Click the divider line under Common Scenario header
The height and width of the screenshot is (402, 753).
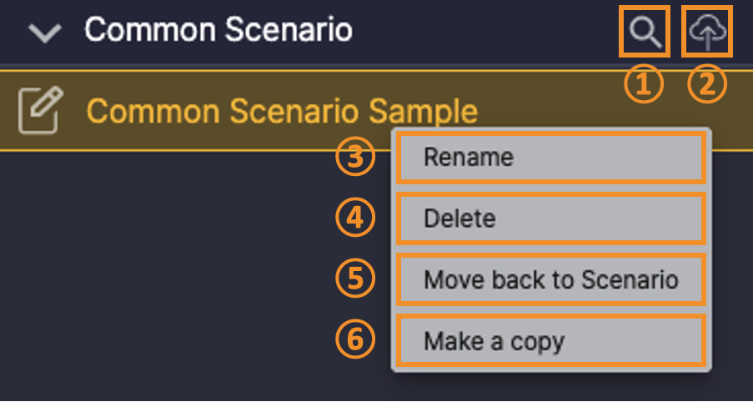(x=377, y=65)
